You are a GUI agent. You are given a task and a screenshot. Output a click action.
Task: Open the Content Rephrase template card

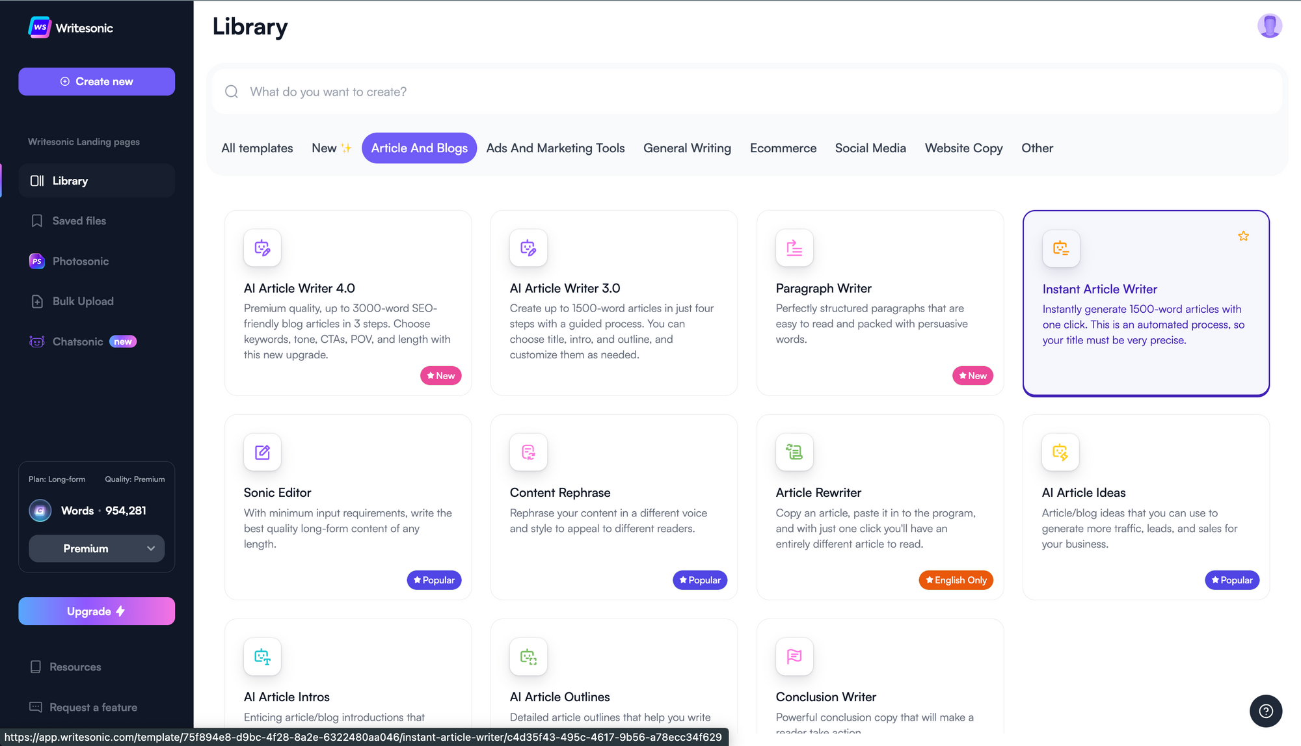[x=613, y=507]
